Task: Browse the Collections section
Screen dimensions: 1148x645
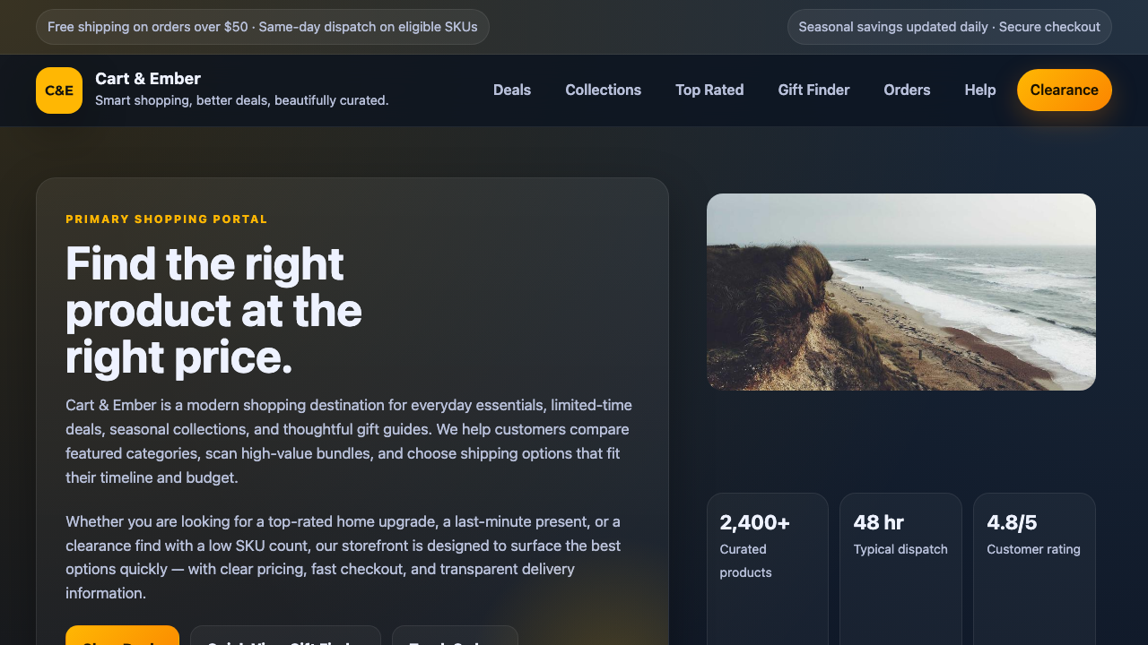Action: click(603, 90)
